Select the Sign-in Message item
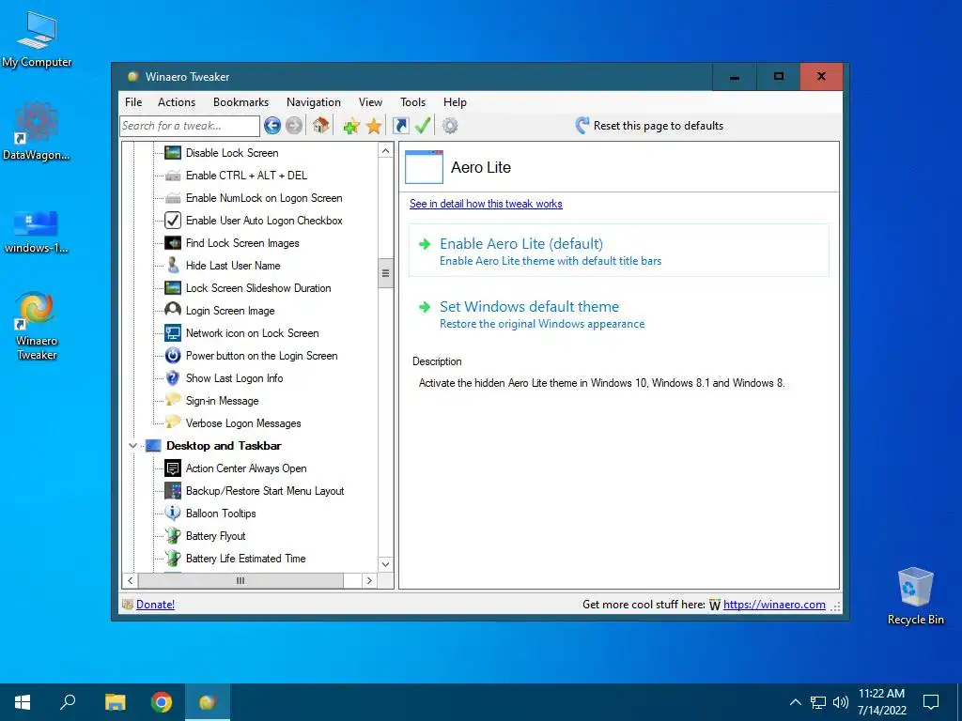Screen dimensions: 962x721 click(x=222, y=401)
